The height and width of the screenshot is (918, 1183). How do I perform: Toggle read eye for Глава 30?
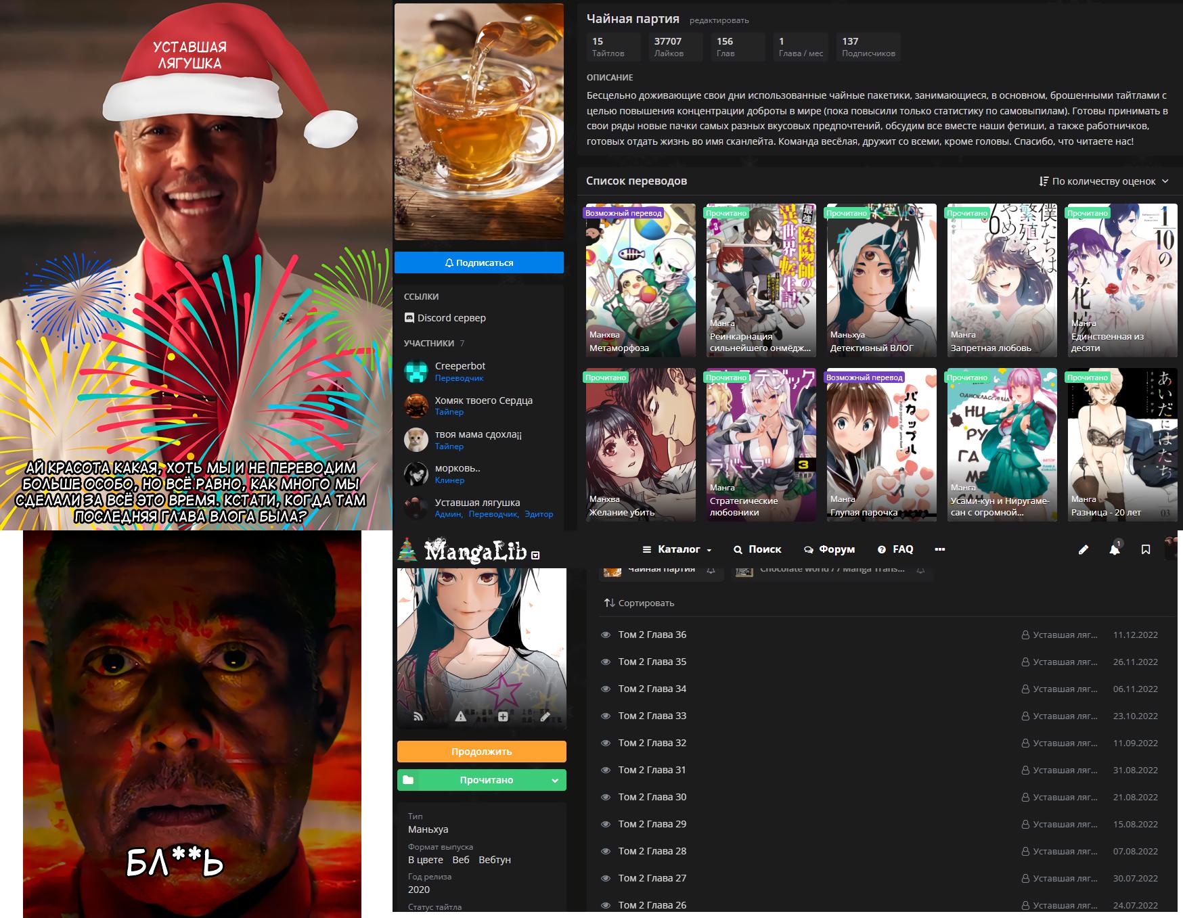click(606, 797)
